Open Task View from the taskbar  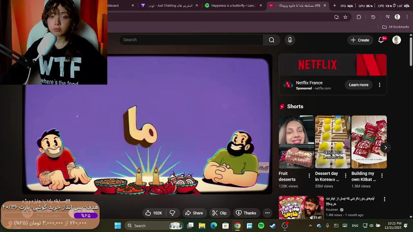(x=190, y=226)
